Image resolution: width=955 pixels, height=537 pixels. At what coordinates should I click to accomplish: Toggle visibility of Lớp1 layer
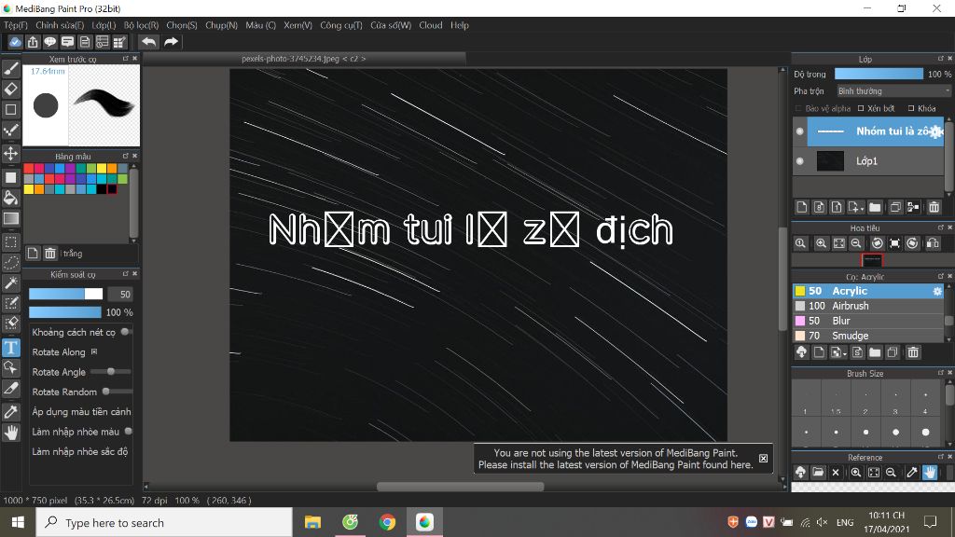(x=799, y=160)
